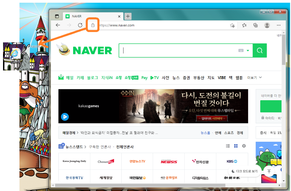Toggle 다크 모드로 보기 dark mode
This screenshot has width=291, height=191.
[245, 171]
